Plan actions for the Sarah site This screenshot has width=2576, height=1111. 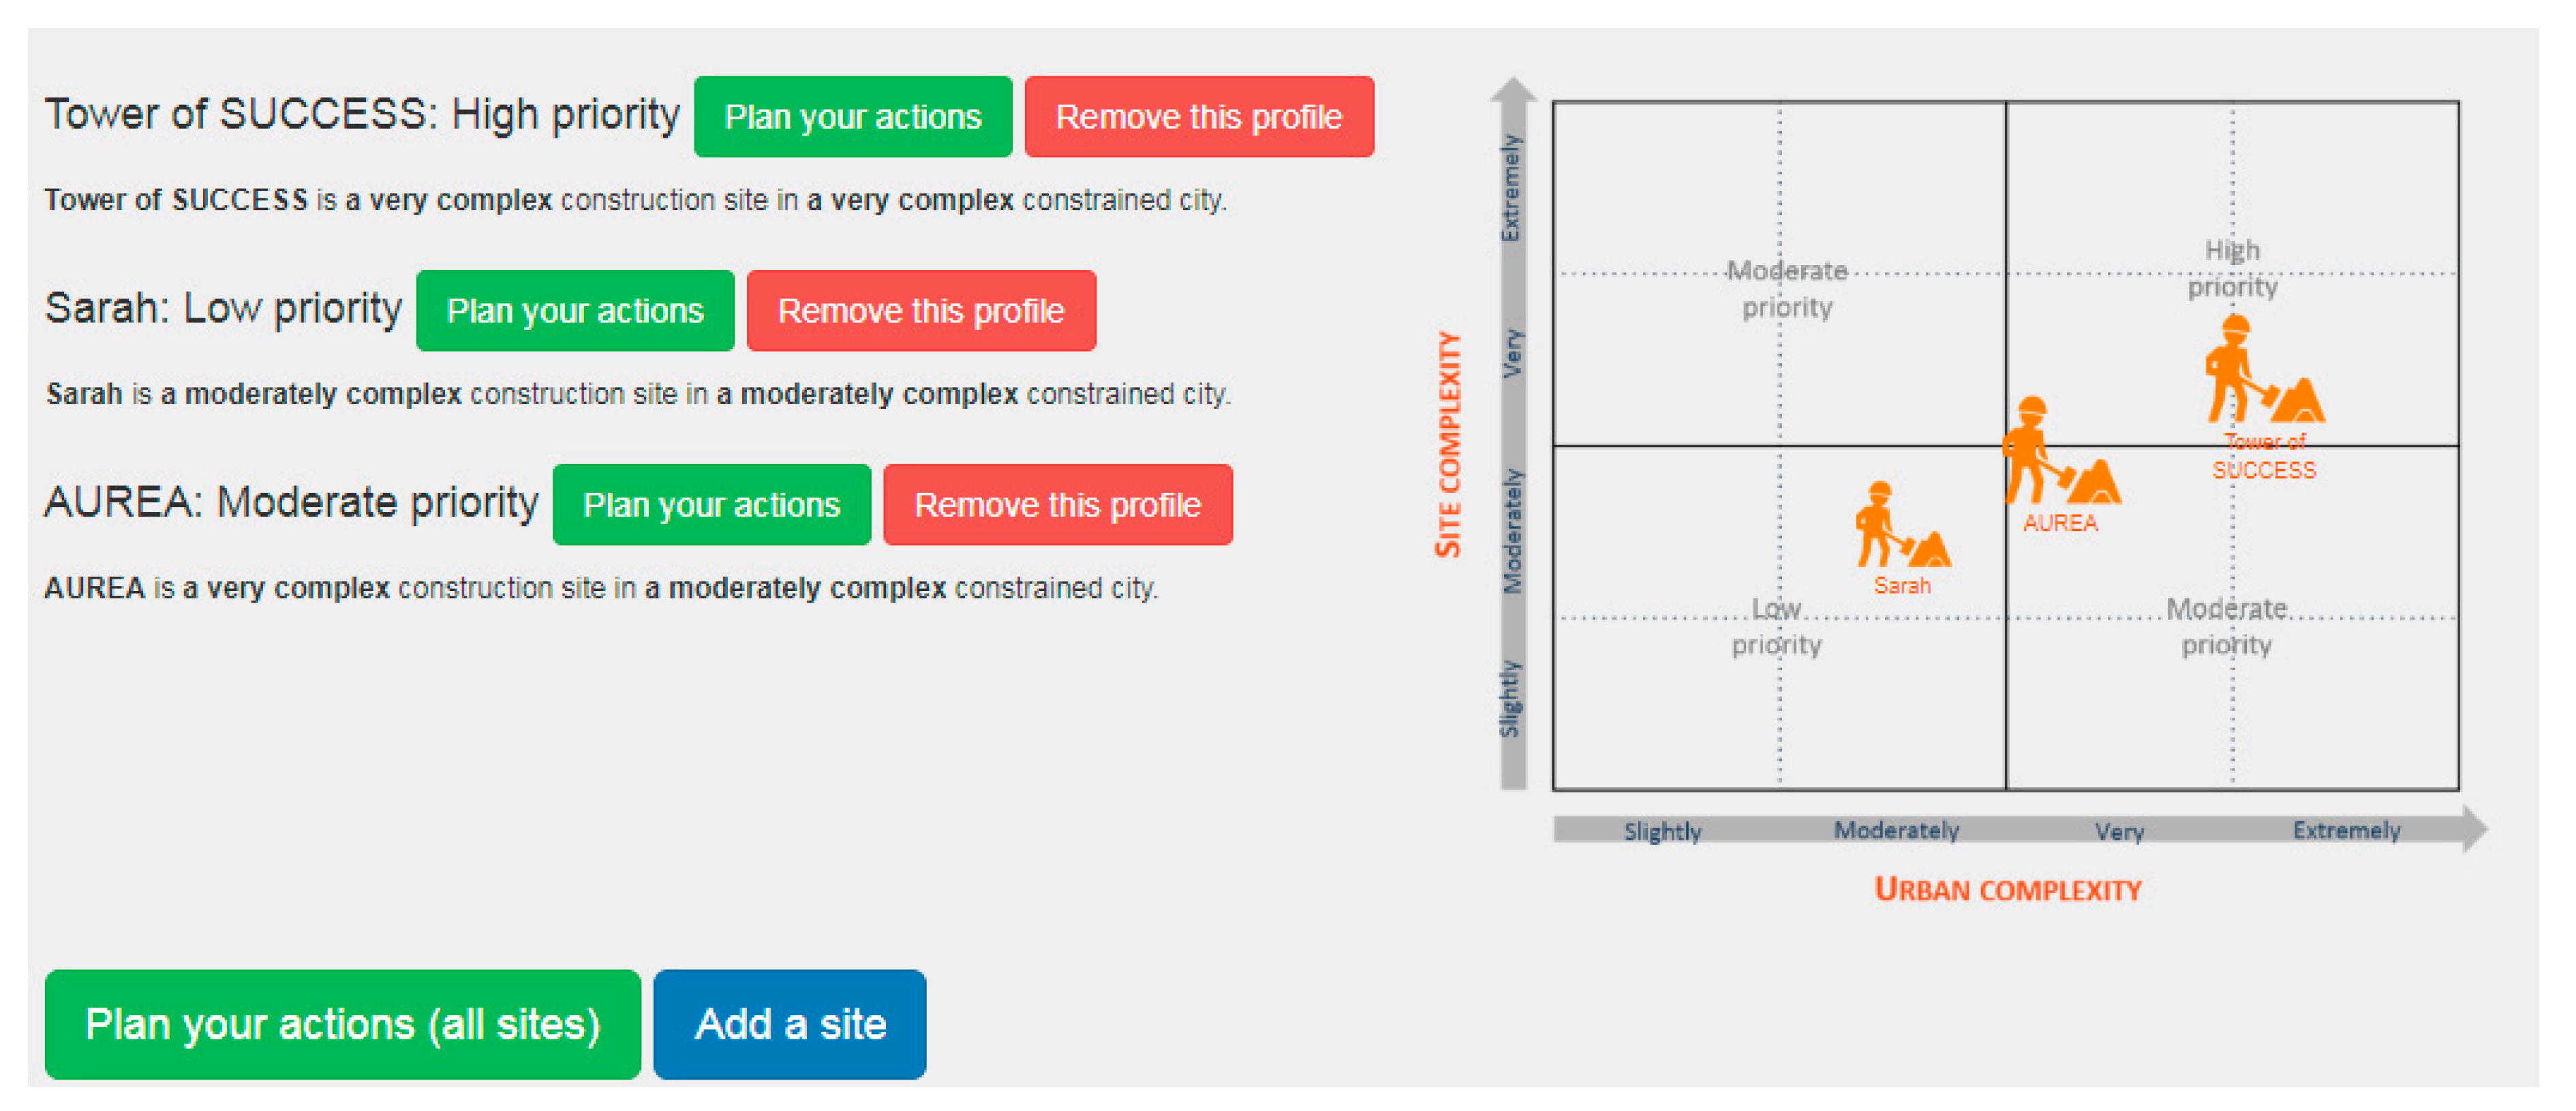(x=574, y=311)
